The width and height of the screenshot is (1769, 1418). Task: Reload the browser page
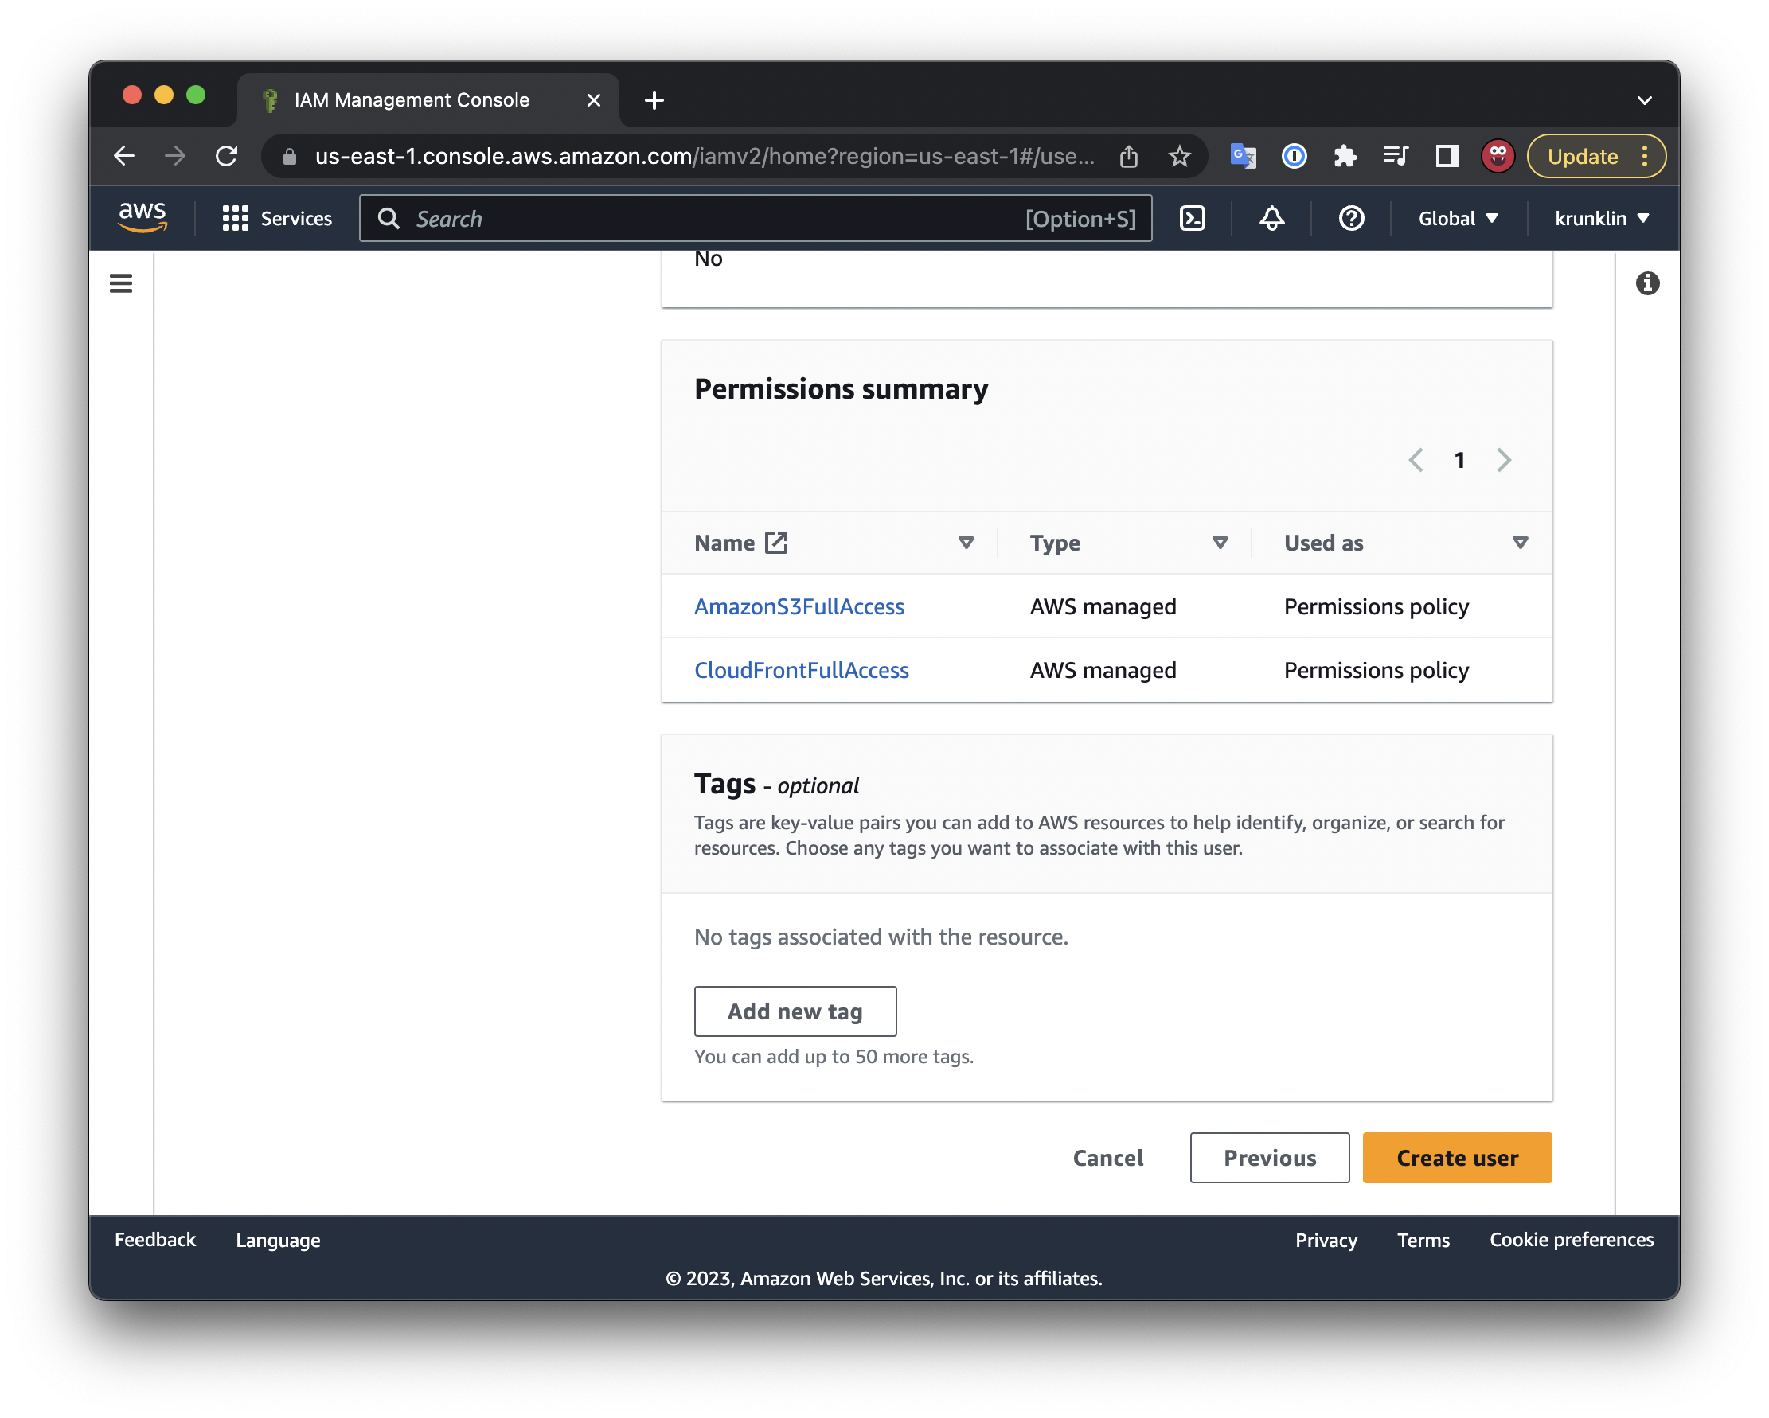point(226,156)
